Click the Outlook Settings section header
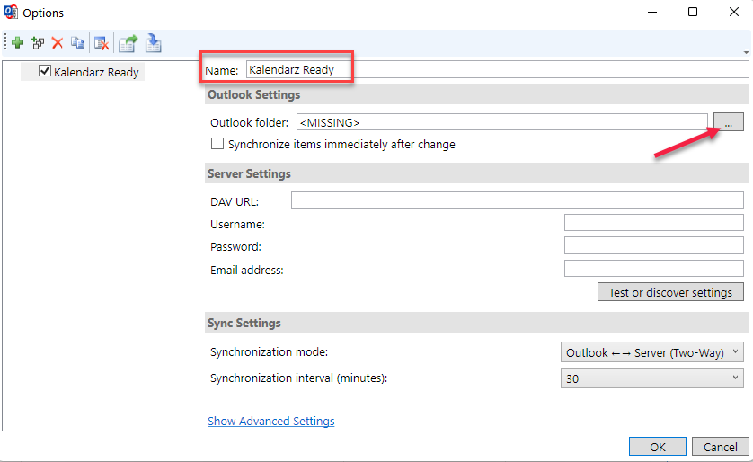 (x=476, y=94)
